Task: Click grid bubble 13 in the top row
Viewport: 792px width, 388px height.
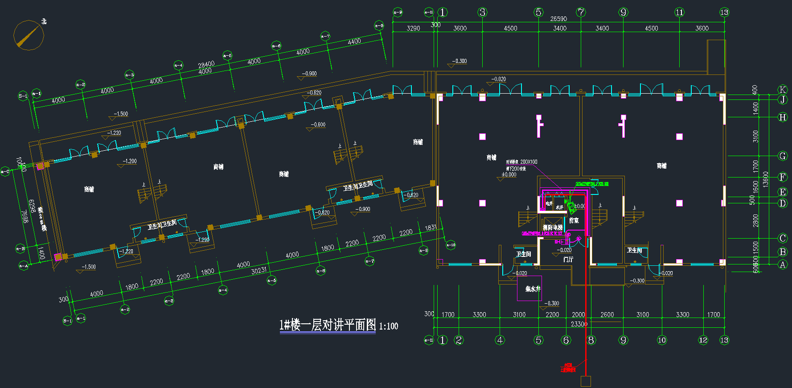Action: (x=724, y=12)
